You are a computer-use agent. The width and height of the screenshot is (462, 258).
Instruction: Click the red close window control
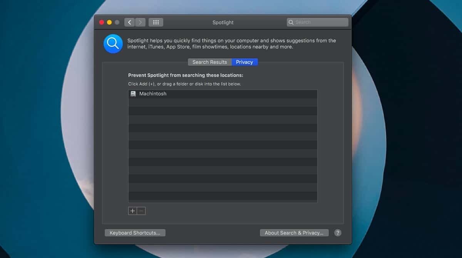(101, 22)
